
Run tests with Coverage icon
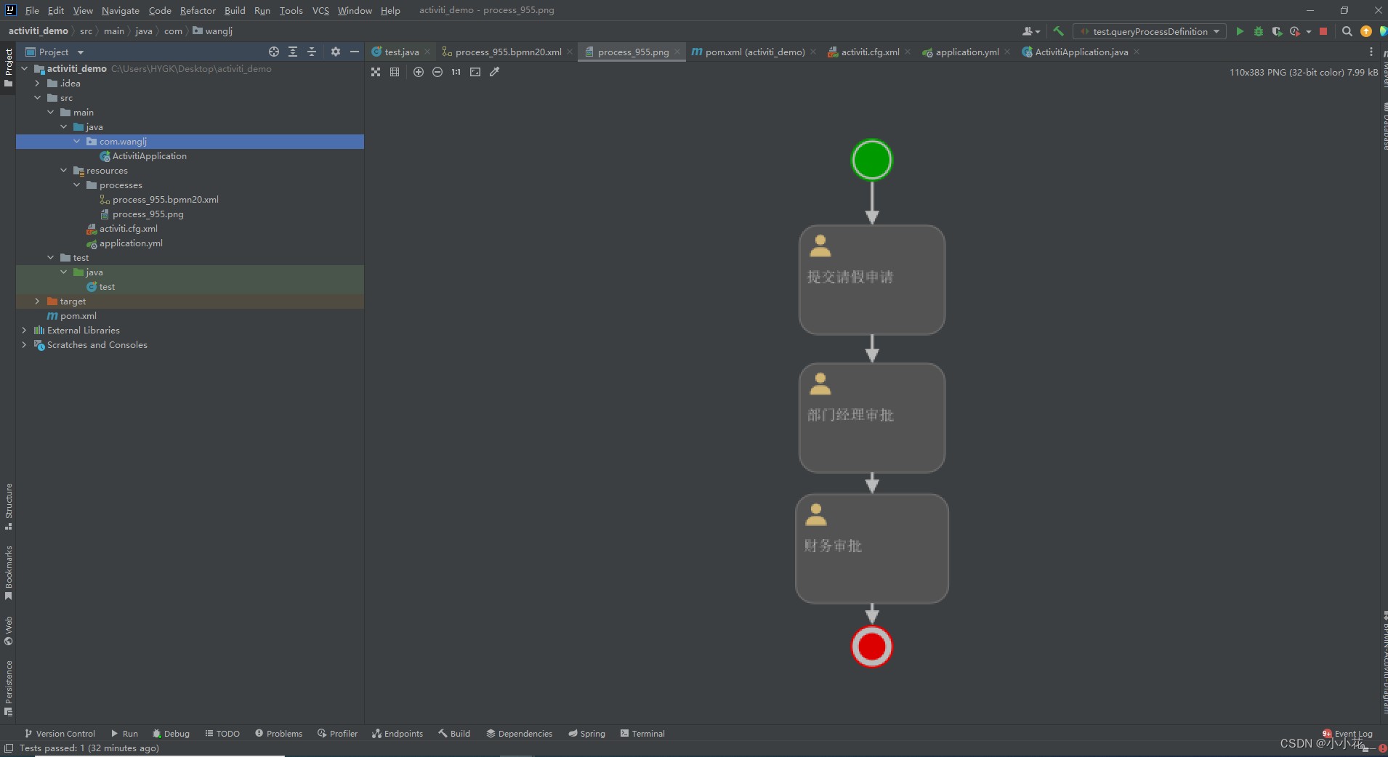click(1277, 31)
